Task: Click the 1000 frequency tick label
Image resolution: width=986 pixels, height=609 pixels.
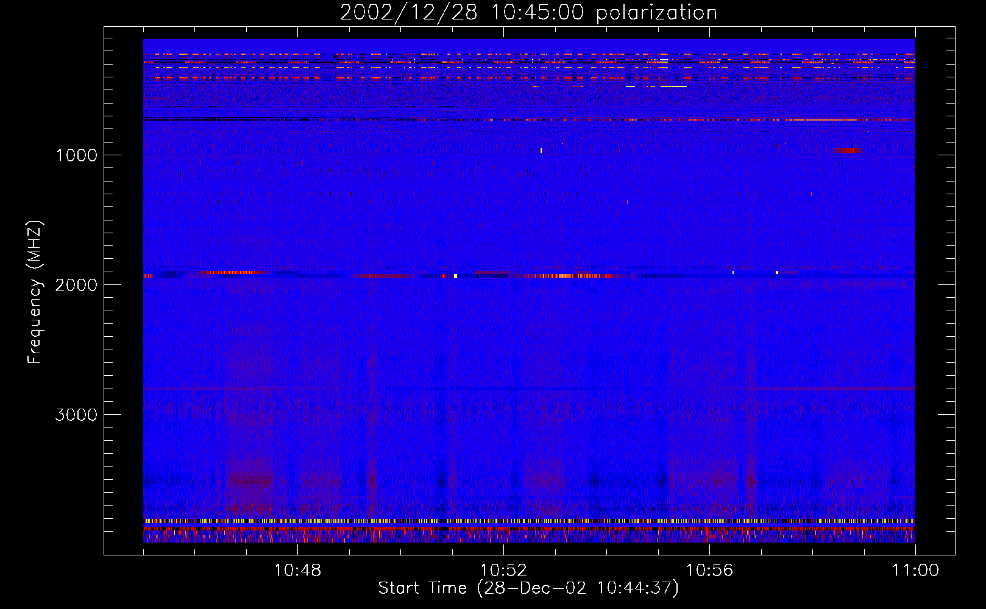Action: pos(76,155)
